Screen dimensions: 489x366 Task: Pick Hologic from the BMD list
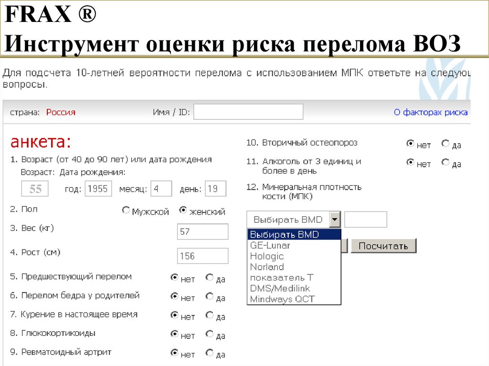(267, 256)
